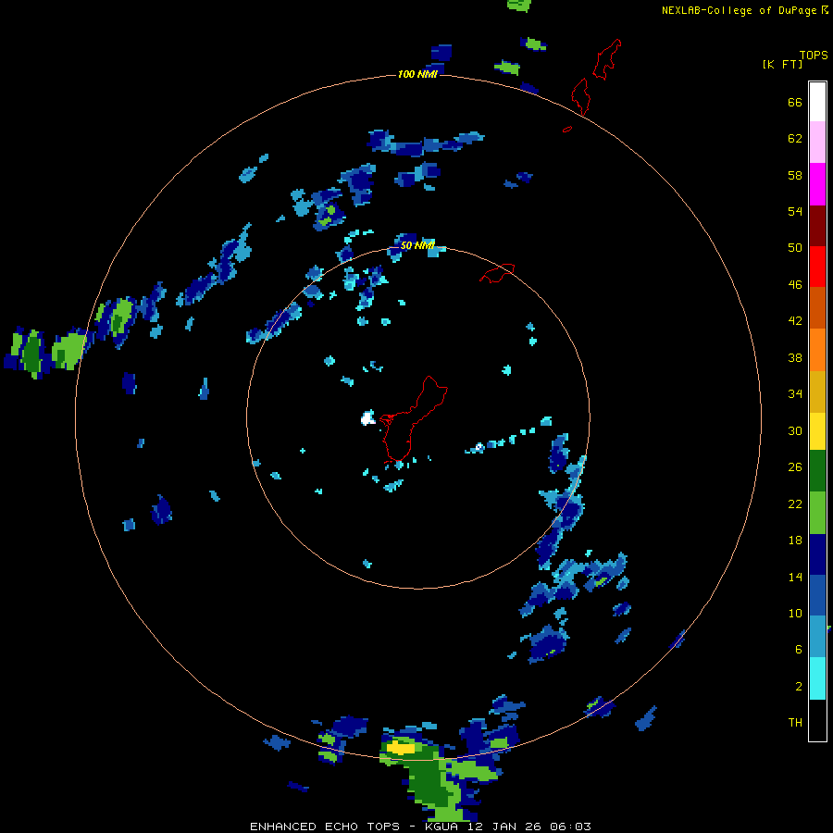Select the 58 scale value
Screen dimensions: 833x833
[x=795, y=175]
